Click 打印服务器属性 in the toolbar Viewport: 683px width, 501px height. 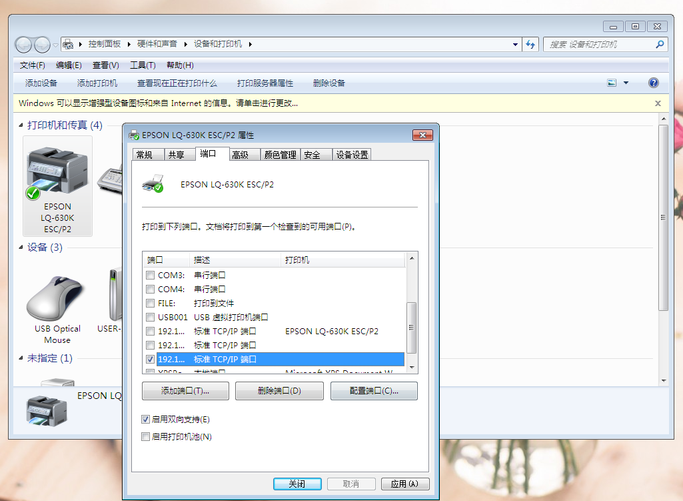[x=265, y=83]
